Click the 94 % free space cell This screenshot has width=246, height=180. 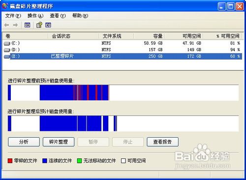235,50
